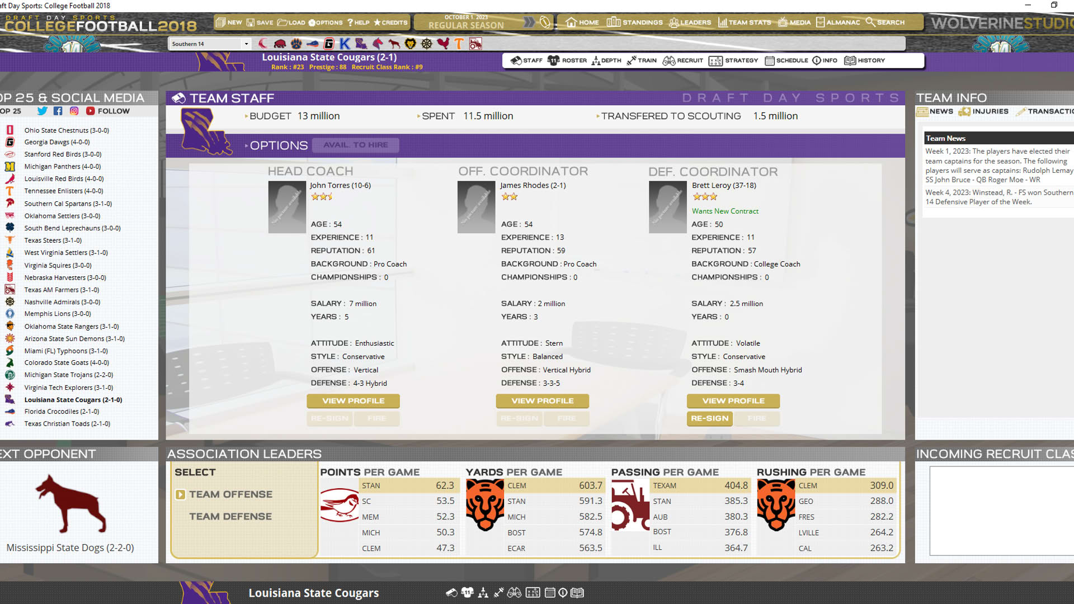This screenshot has width=1074, height=604.
Task: Select the ship wheel team logo
Action: point(427,44)
